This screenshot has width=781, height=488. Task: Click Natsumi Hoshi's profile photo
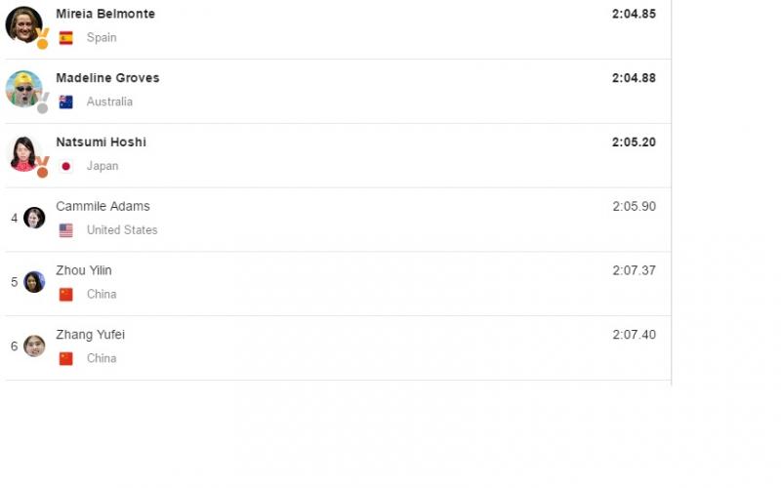[22, 152]
